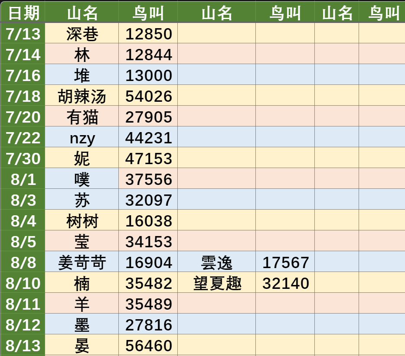Viewport: 405px width, 356px height.
Task: Click the first 鸟叫 column header
Action: coord(148,13)
